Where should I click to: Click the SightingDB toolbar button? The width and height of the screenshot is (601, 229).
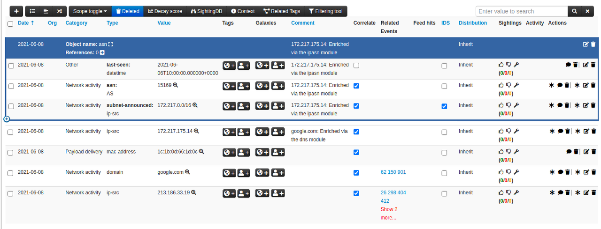[x=206, y=11]
